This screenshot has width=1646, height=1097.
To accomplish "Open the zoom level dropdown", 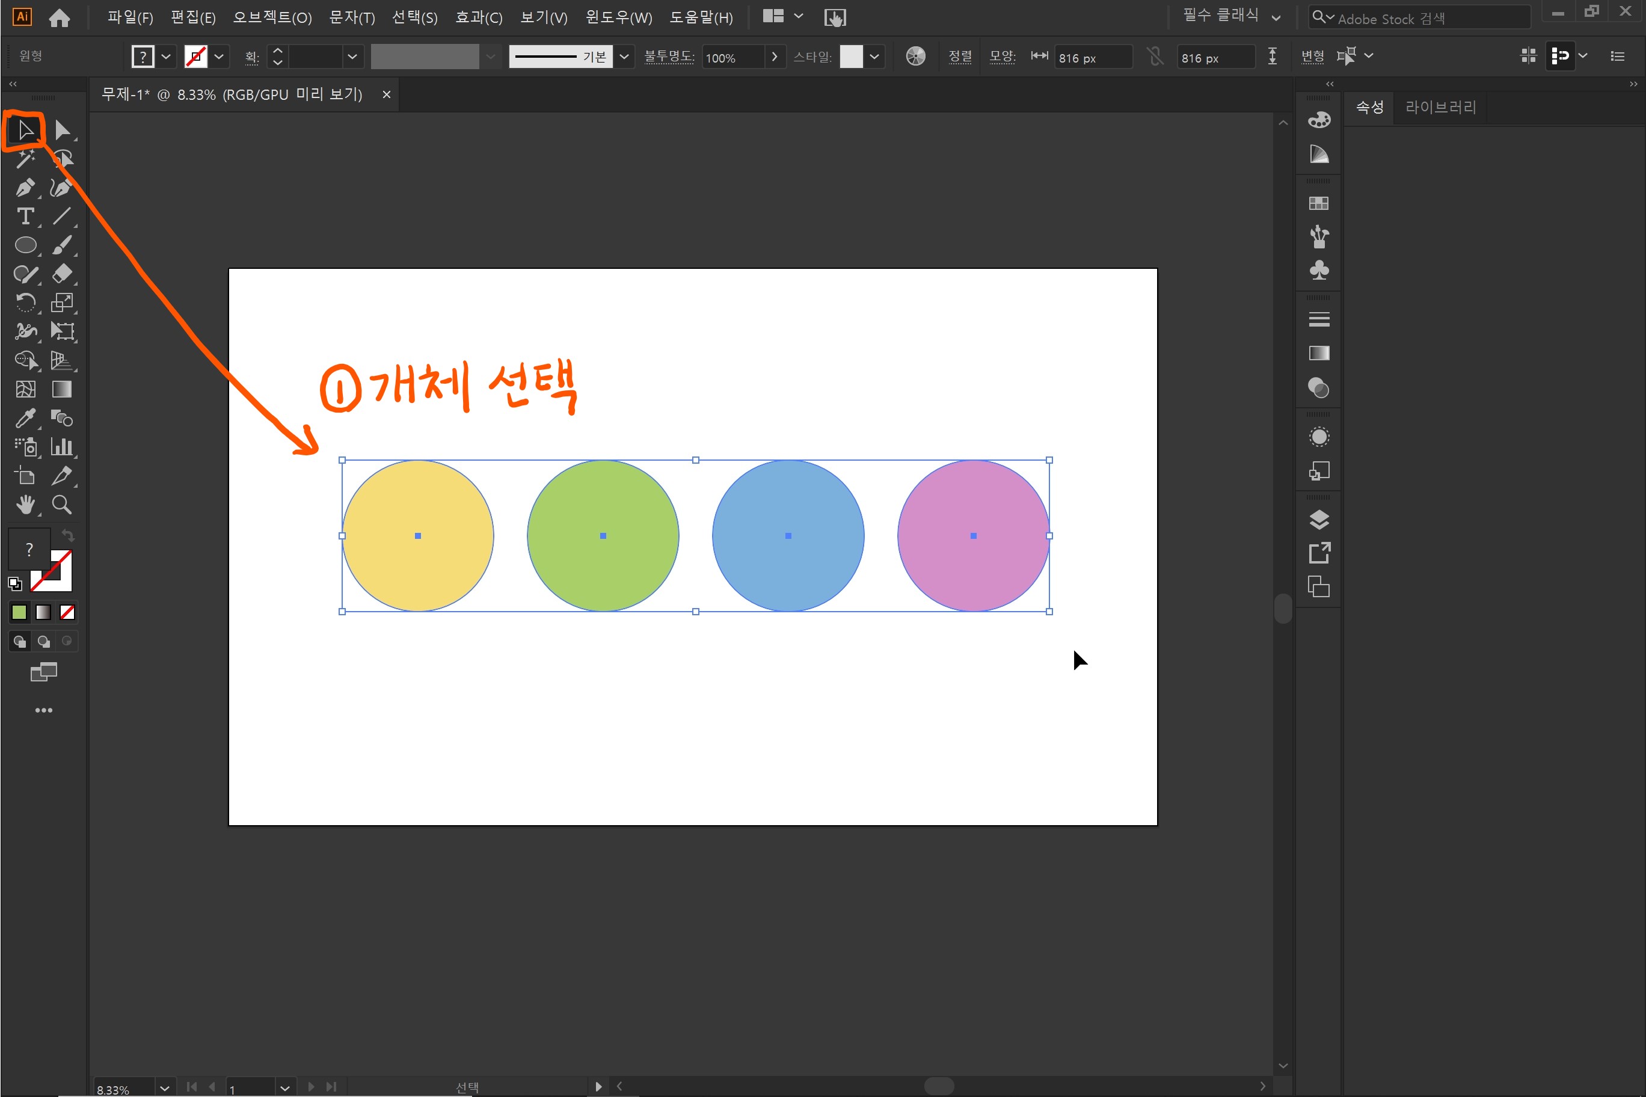I will 164,1088.
